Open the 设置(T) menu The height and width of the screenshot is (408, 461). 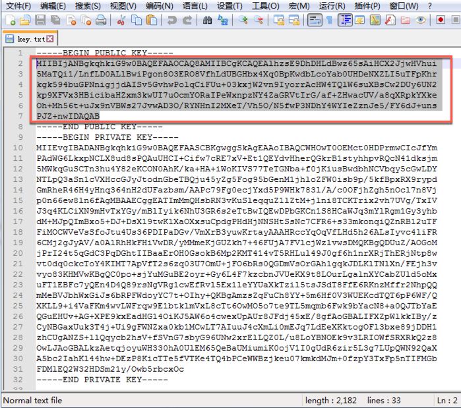pos(230,5)
